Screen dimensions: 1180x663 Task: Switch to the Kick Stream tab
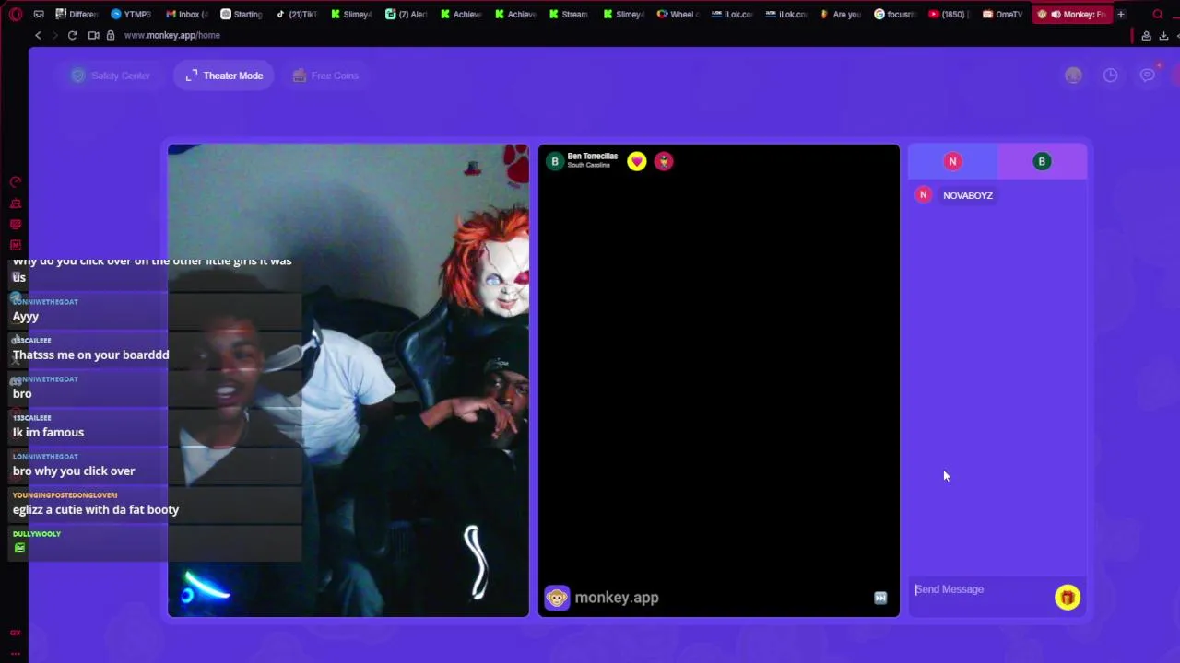click(x=567, y=14)
